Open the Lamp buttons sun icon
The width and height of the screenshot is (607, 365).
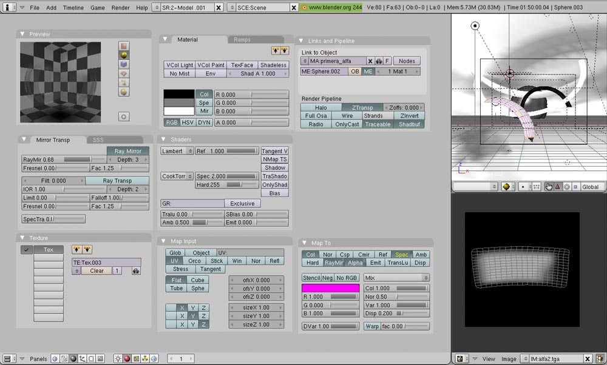[118, 359]
